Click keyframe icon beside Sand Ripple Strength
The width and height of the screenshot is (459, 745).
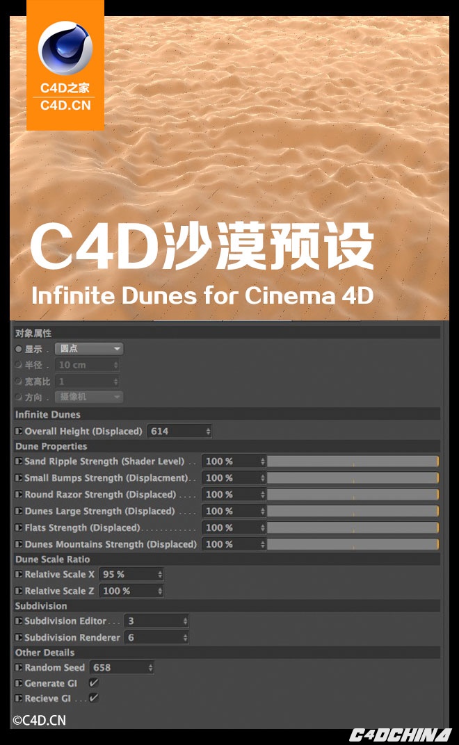pos(19,461)
